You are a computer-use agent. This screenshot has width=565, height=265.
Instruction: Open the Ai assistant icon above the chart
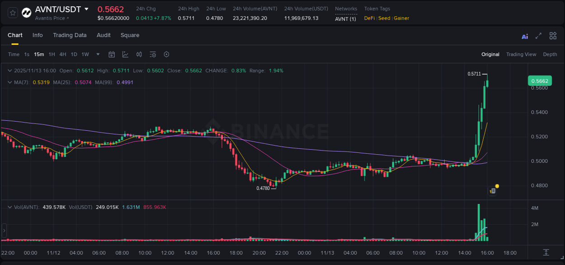524,36
